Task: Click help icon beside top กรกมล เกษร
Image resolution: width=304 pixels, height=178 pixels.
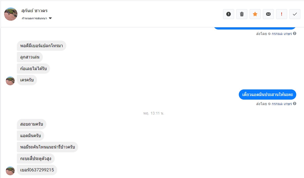Action: pos(295,34)
